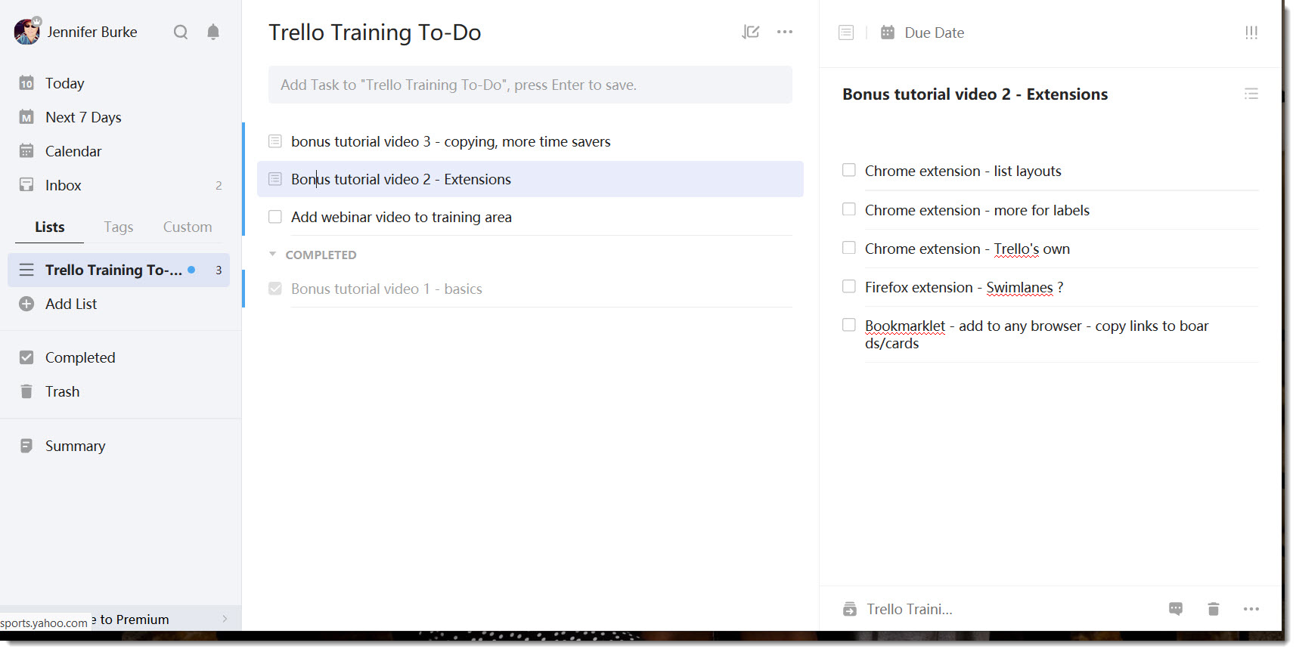
Task: Select the Trello Training To-Do list in sidebar
Action: pyautogui.click(x=119, y=270)
